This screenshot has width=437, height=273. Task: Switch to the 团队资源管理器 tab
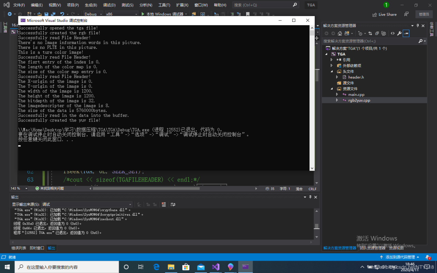pyautogui.click(x=372, y=248)
